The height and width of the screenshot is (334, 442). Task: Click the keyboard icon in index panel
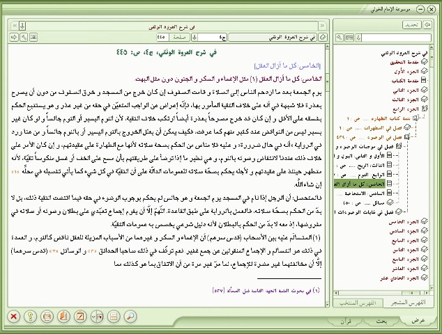[349, 38]
